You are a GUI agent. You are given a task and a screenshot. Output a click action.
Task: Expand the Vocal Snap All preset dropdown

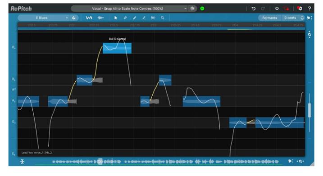[x=129, y=9]
